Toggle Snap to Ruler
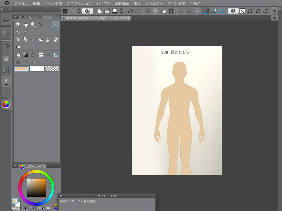Screen dimensions: 282x211 pos(206,11)
